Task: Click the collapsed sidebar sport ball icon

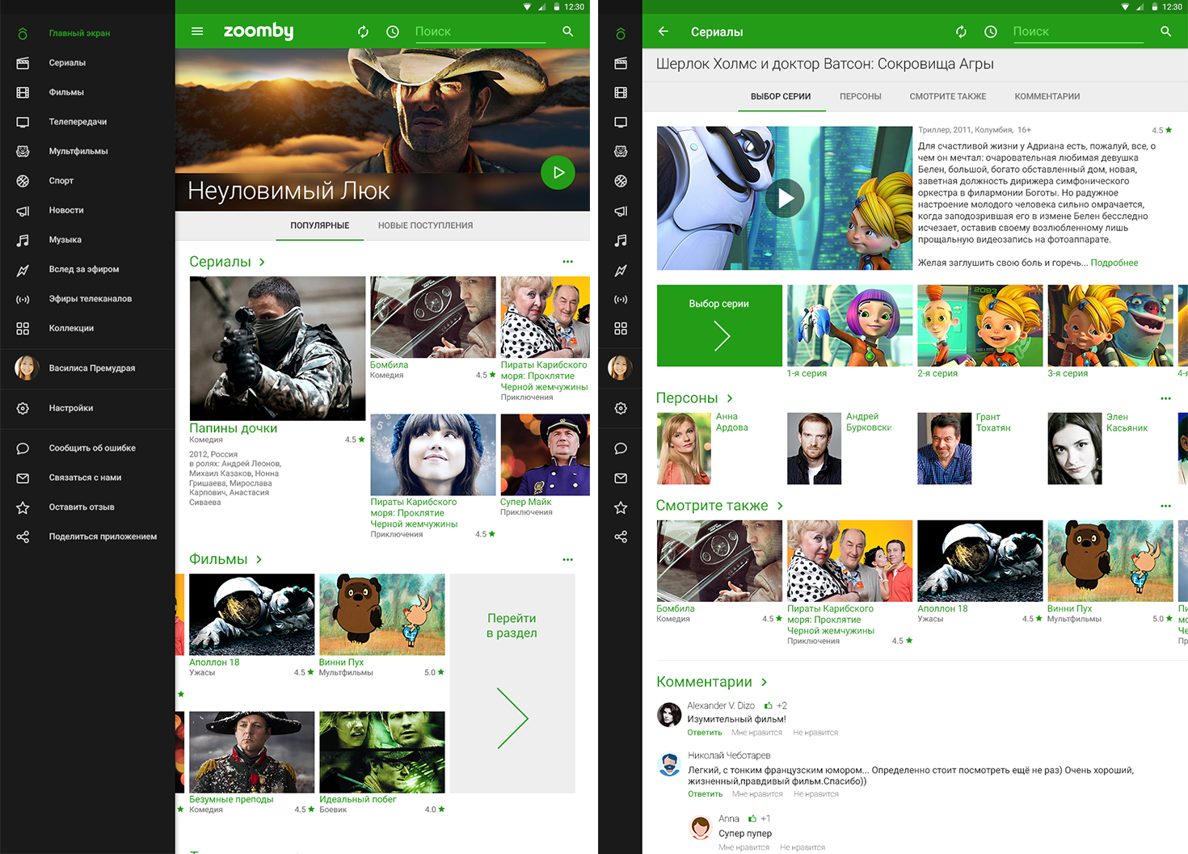Action: pos(621,181)
